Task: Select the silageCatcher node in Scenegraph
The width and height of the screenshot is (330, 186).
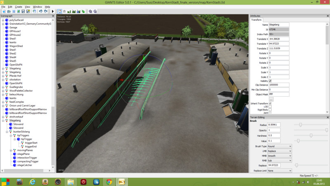Action: pos(24,165)
